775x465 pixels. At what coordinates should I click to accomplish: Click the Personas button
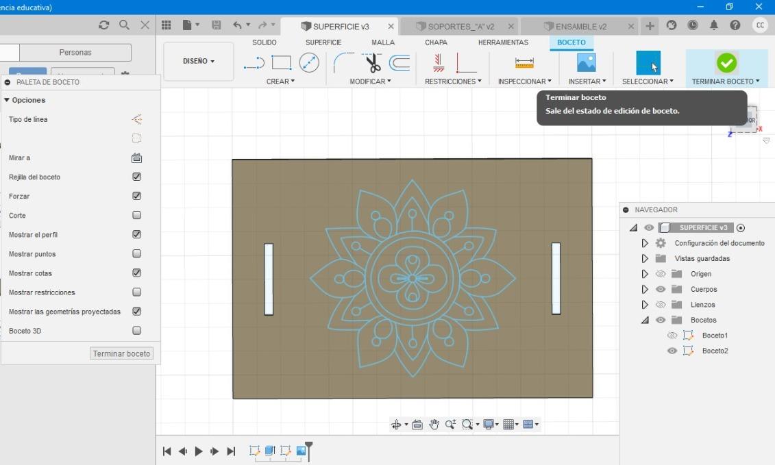pos(75,52)
